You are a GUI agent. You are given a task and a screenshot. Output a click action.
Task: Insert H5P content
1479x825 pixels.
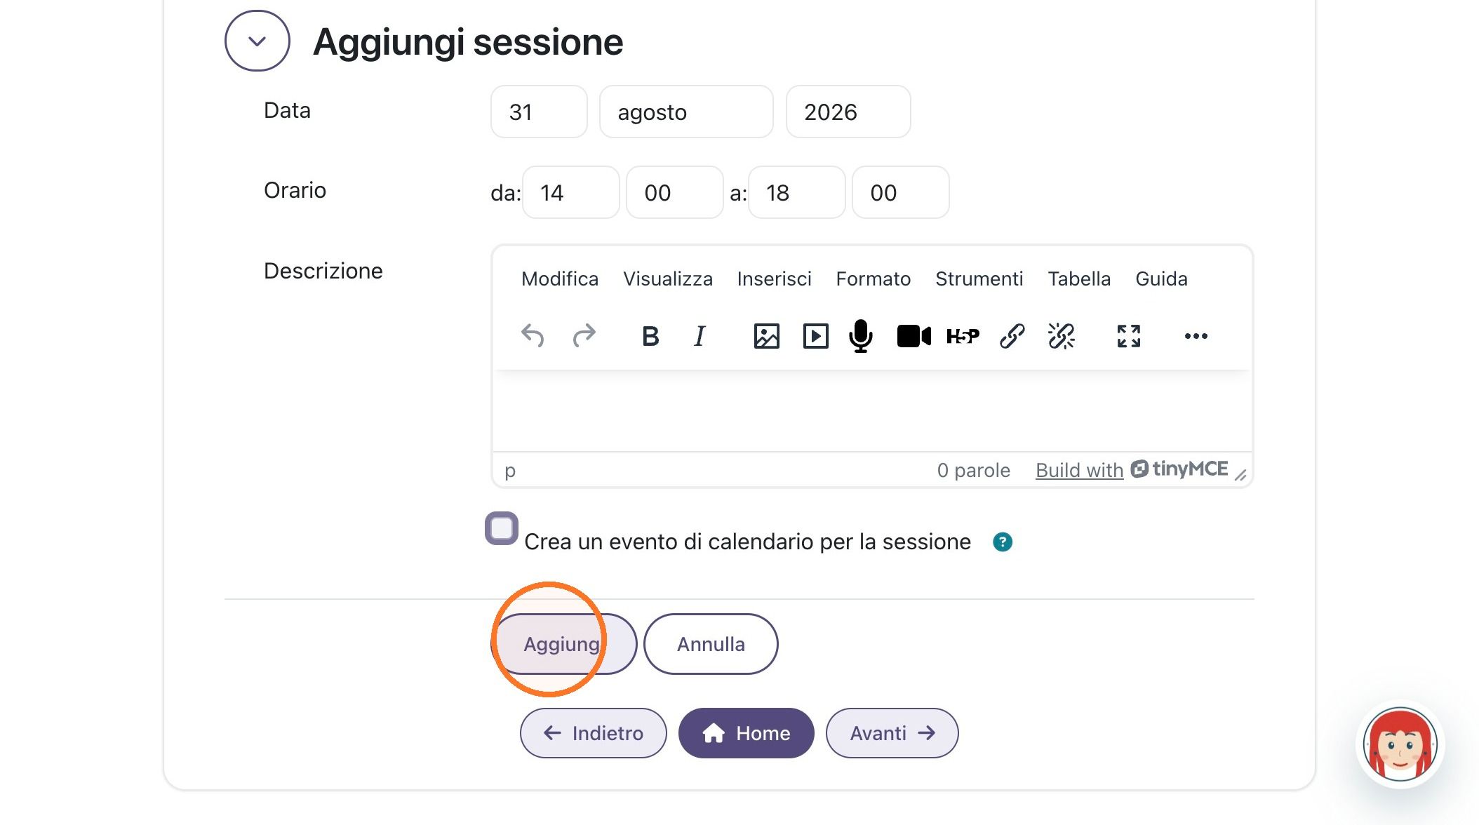pyautogui.click(x=963, y=336)
